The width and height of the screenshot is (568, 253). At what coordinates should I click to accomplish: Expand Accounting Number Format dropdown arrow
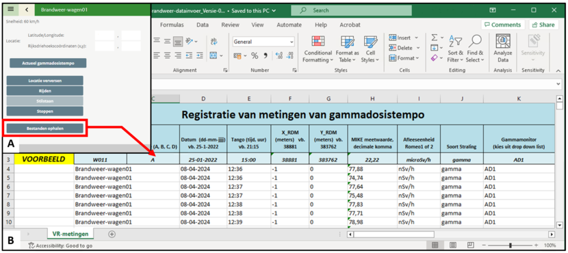(244, 56)
